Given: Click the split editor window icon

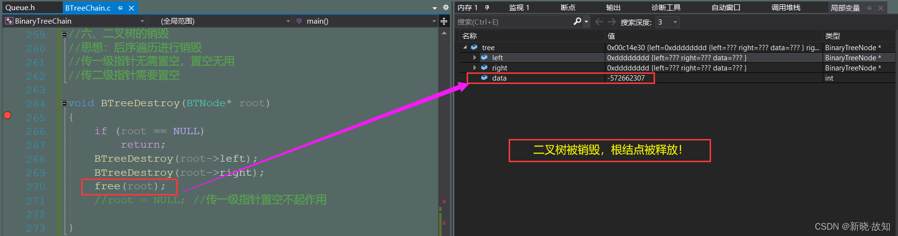Looking at the screenshot, I should [x=444, y=21].
